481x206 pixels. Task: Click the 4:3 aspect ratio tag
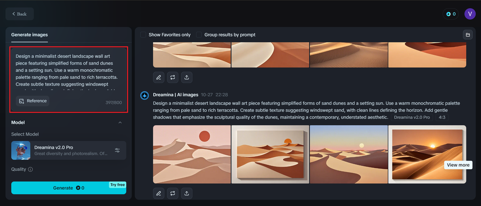click(x=441, y=117)
